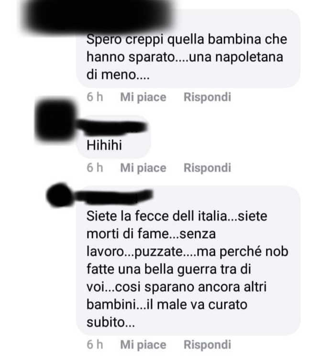Open the blacked-out author of the top comment
Image resolution: width=311 pixels, height=358 pixels.
click(x=98, y=15)
